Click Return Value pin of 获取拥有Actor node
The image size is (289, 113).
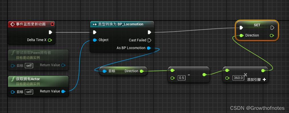[x=63, y=91]
